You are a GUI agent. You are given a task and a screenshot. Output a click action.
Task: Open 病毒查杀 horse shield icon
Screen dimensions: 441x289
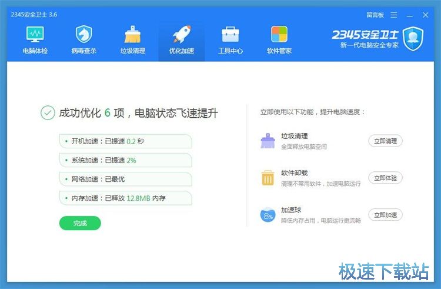pyautogui.click(x=84, y=34)
